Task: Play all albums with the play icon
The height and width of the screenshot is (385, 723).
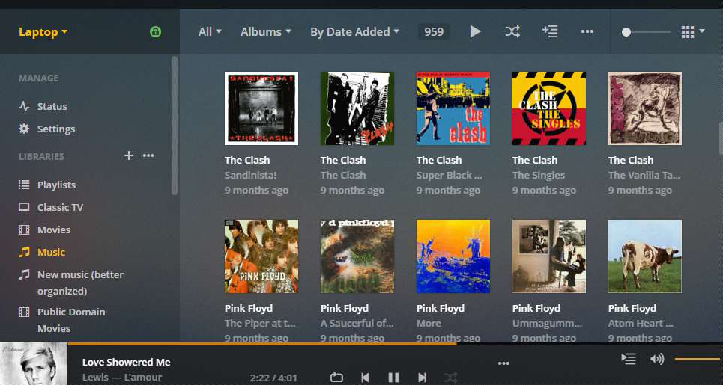Action: click(x=475, y=31)
